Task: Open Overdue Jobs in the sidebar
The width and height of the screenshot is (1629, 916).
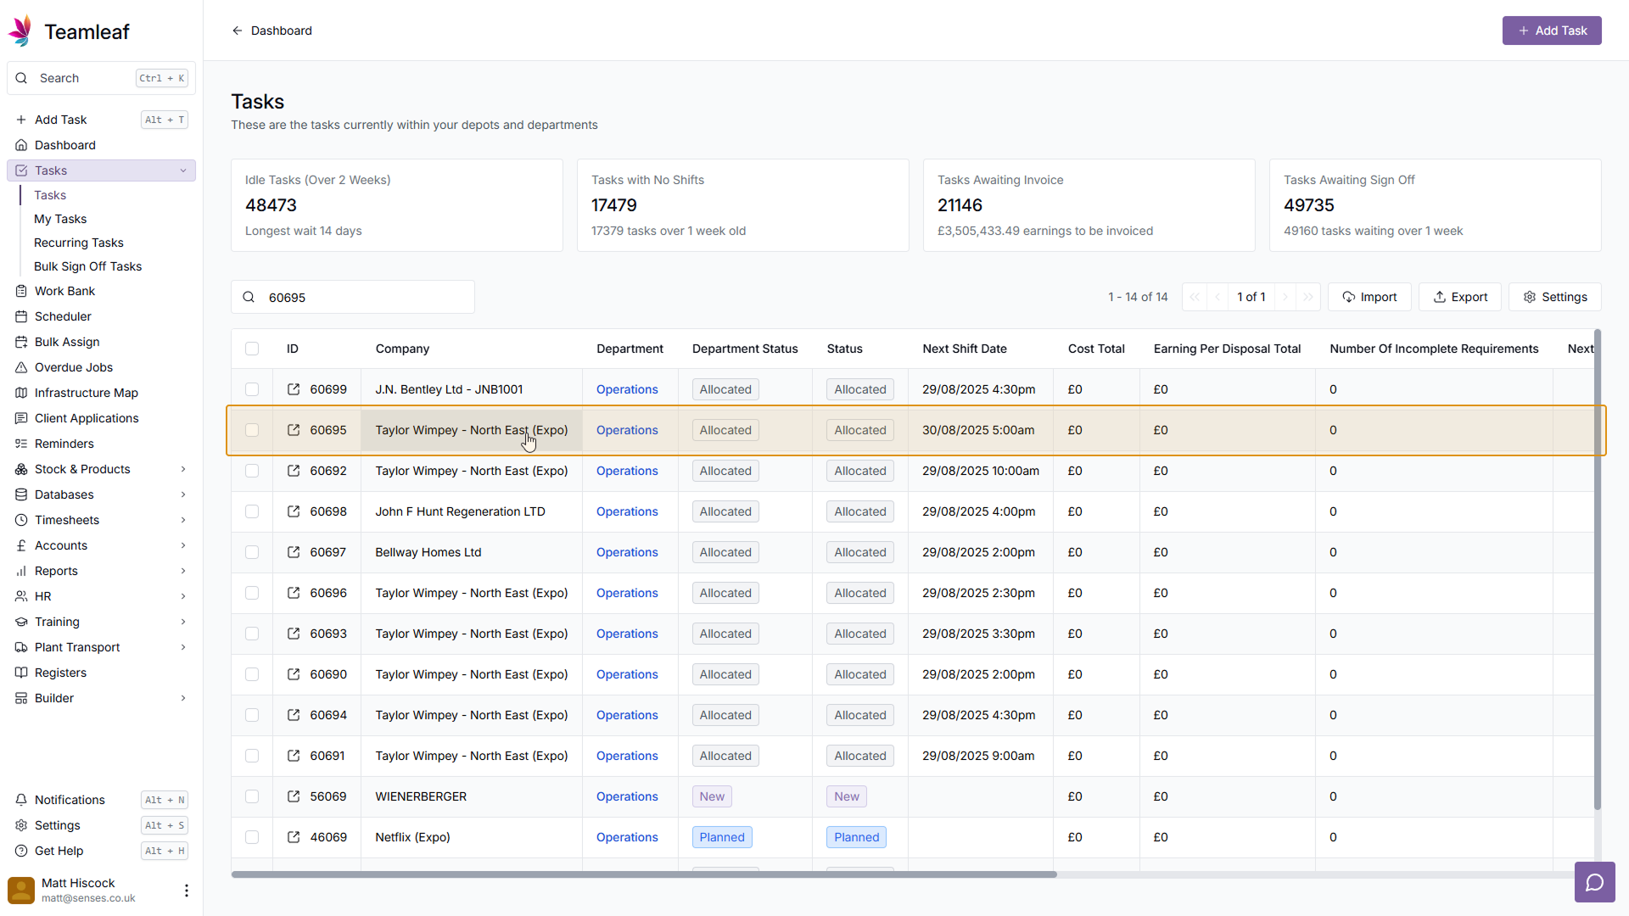Action: point(101,367)
